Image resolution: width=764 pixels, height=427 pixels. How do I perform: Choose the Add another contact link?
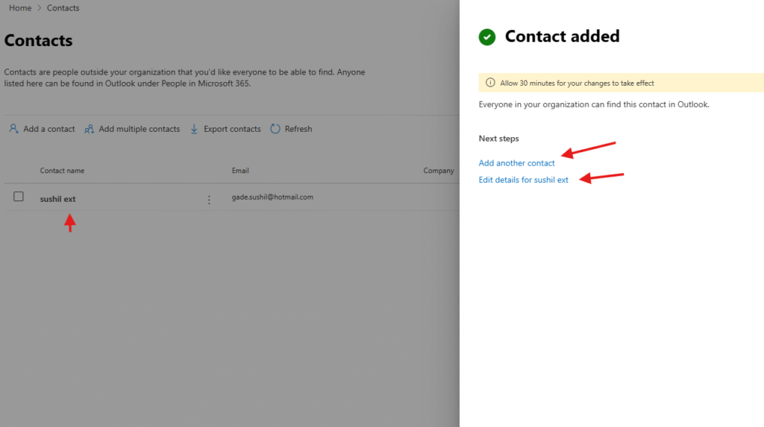[x=516, y=163]
